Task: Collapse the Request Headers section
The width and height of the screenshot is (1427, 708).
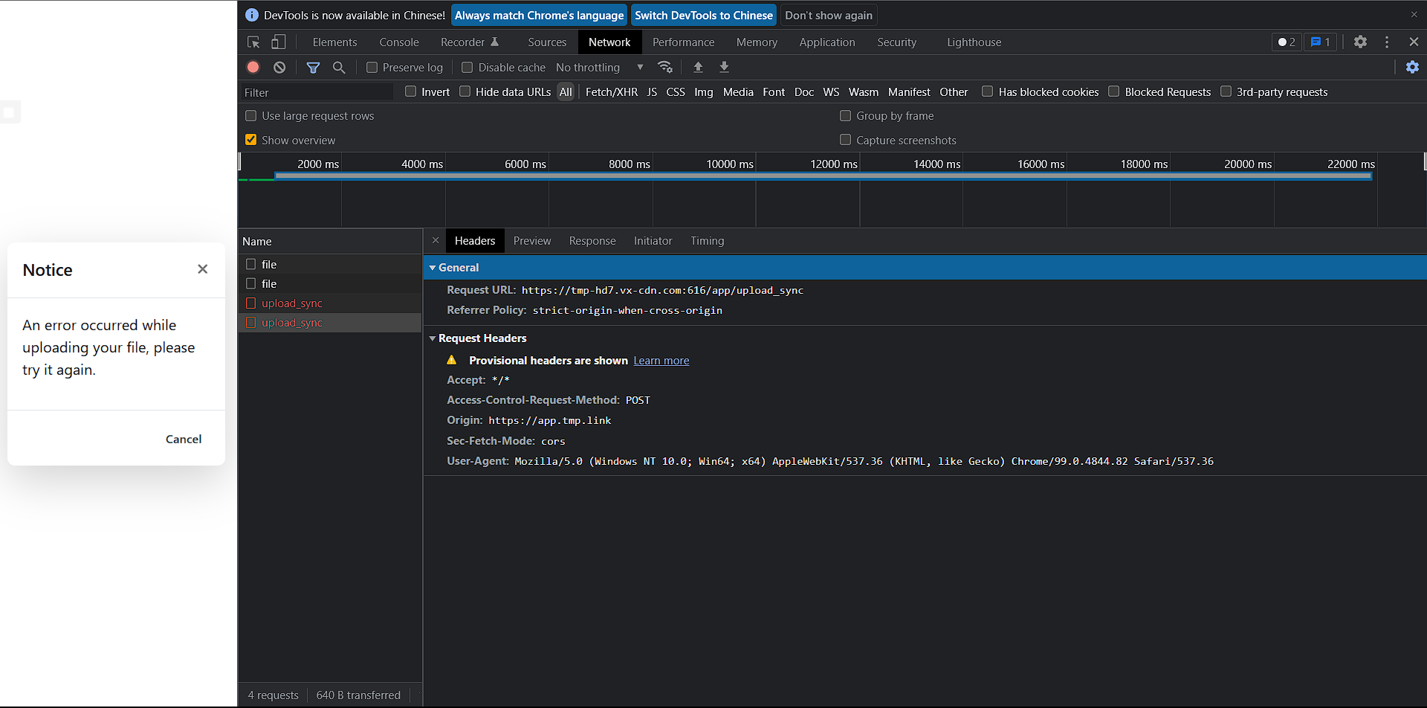Action: 433,338
